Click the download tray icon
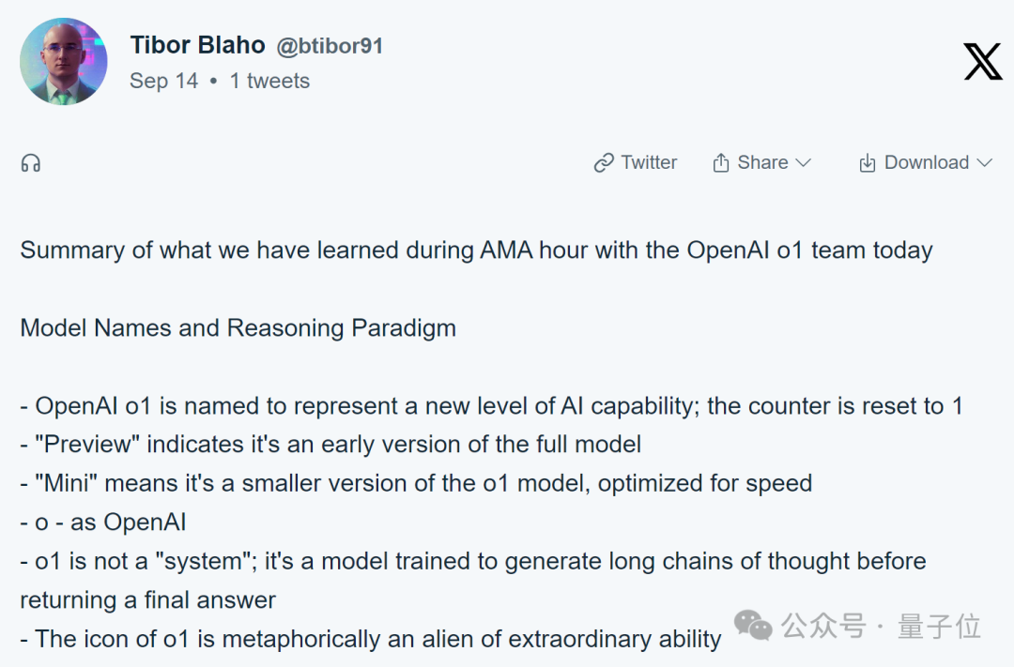The image size is (1014, 667). (867, 163)
